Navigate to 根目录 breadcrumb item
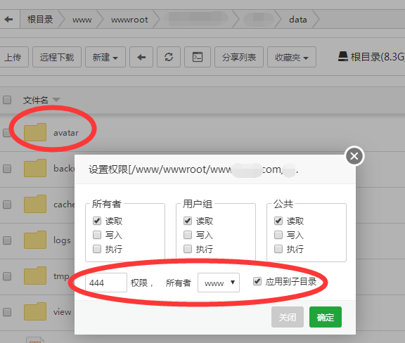Viewport: 405px width, 343px height. pos(40,20)
